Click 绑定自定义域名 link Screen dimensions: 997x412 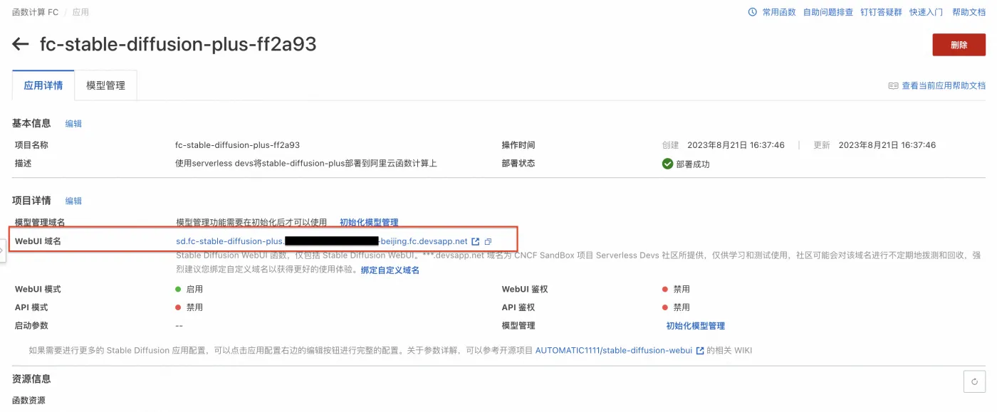(x=390, y=270)
